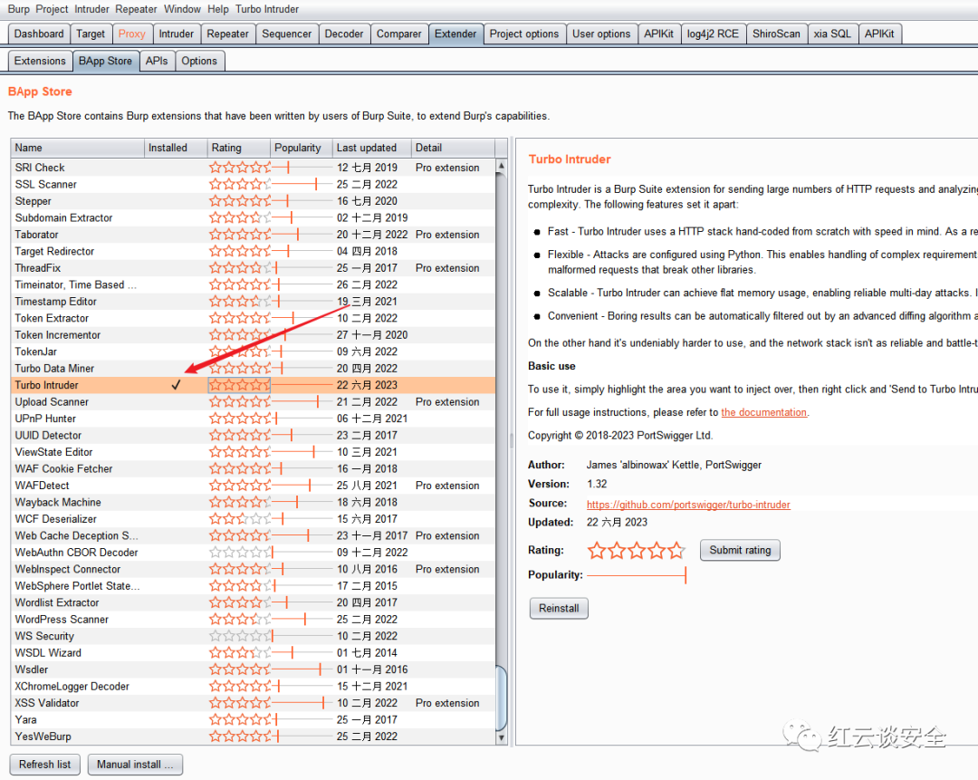Open the Project options tab
The height and width of the screenshot is (780, 978).
[x=524, y=34]
